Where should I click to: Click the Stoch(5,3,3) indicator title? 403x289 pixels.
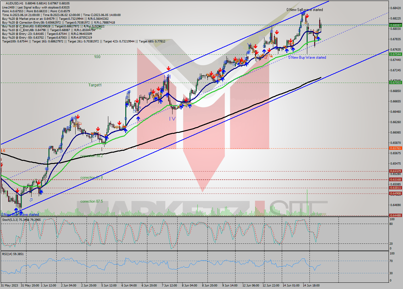[x=21, y=220]
